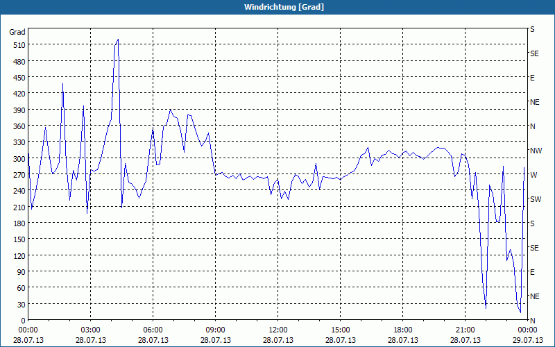This screenshot has width=555, height=347.
Task: Click the 29.07.13 date label
Action: (x=528, y=340)
